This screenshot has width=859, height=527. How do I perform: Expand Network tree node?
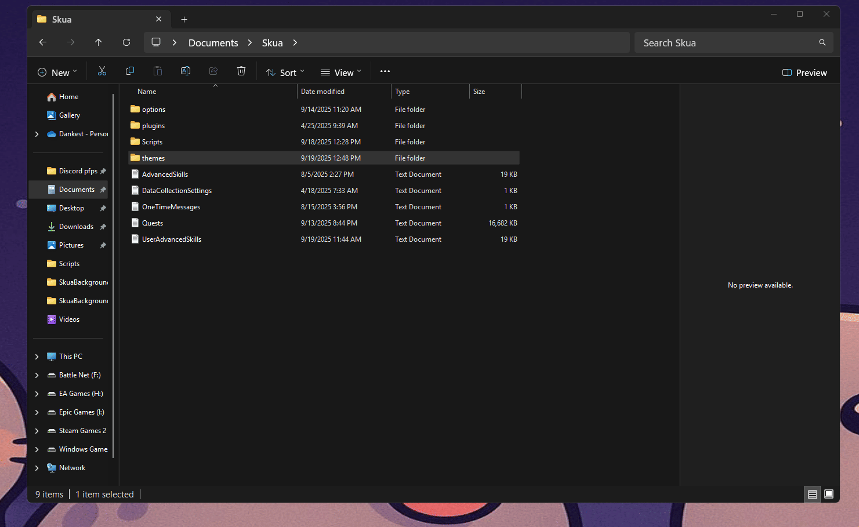[x=37, y=468]
